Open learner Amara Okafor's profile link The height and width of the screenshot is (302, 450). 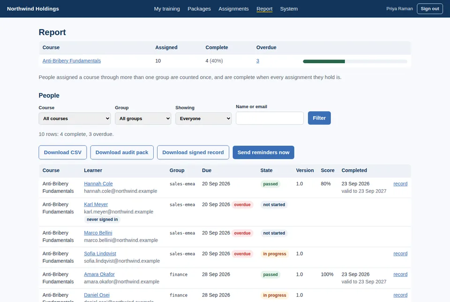99,274
